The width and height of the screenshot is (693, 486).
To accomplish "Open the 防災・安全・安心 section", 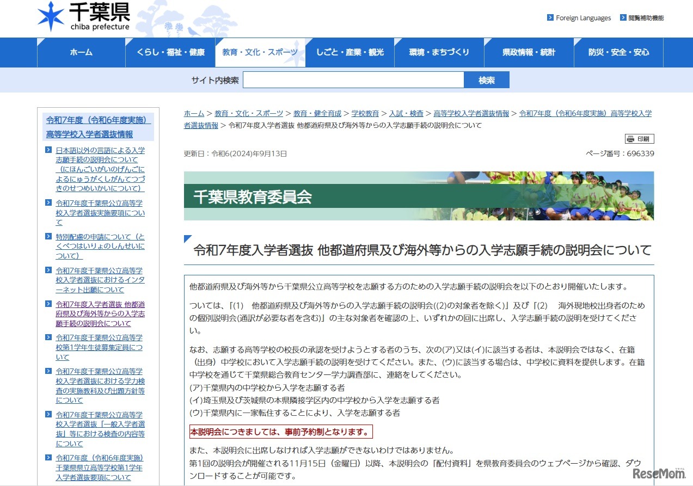I will click(x=618, y=52).
